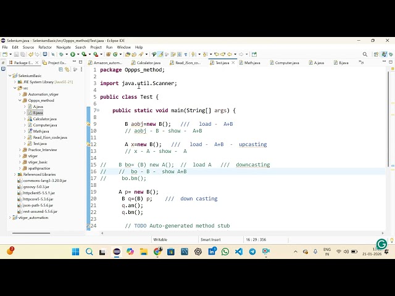Open WhatsApp from the Windows taskbar
This screenshot has height=296, width=395.
coord(225,252)
